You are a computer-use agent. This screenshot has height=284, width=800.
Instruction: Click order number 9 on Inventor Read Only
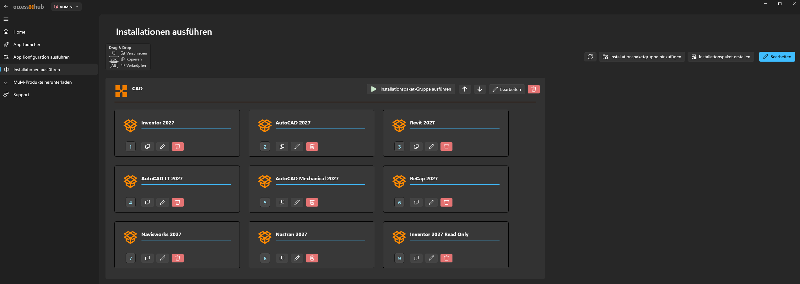pyautogui.click(x=399, y=258)
